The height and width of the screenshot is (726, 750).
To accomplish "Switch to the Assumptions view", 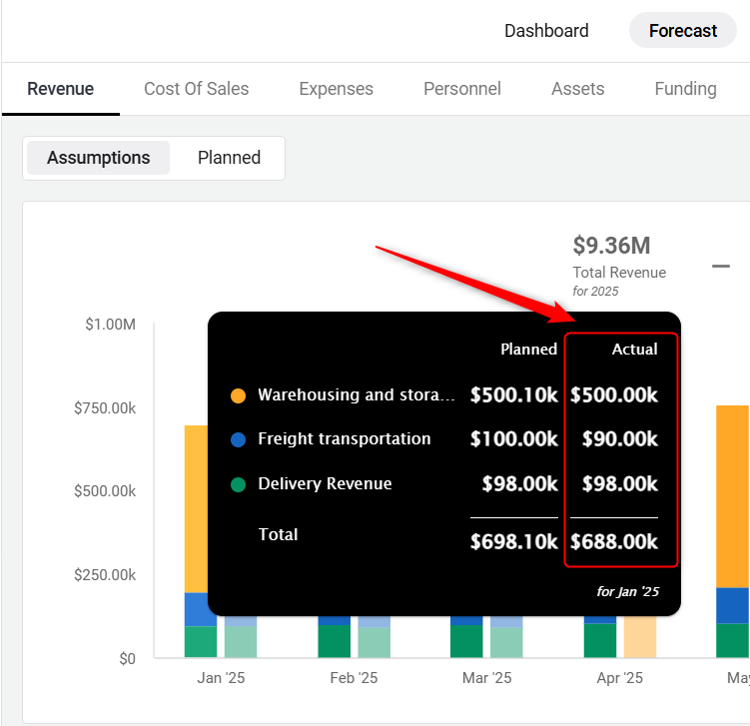I will (98, 158).
